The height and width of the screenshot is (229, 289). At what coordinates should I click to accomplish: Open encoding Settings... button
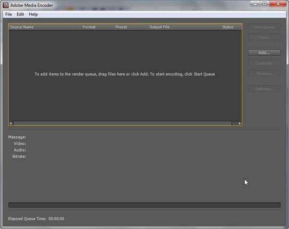pyautogui.click(x=264, y=89)
